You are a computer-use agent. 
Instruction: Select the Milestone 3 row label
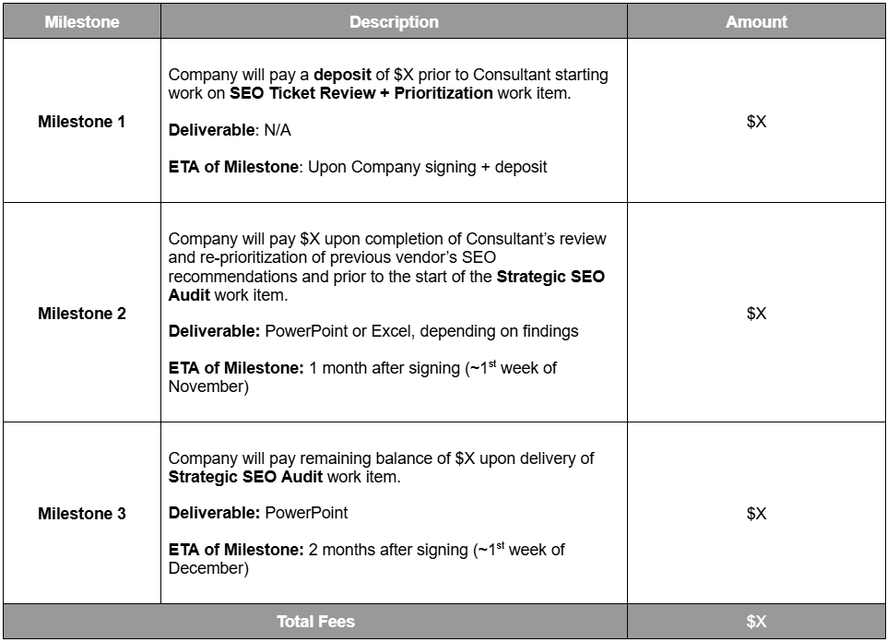[x=82, y=514]
